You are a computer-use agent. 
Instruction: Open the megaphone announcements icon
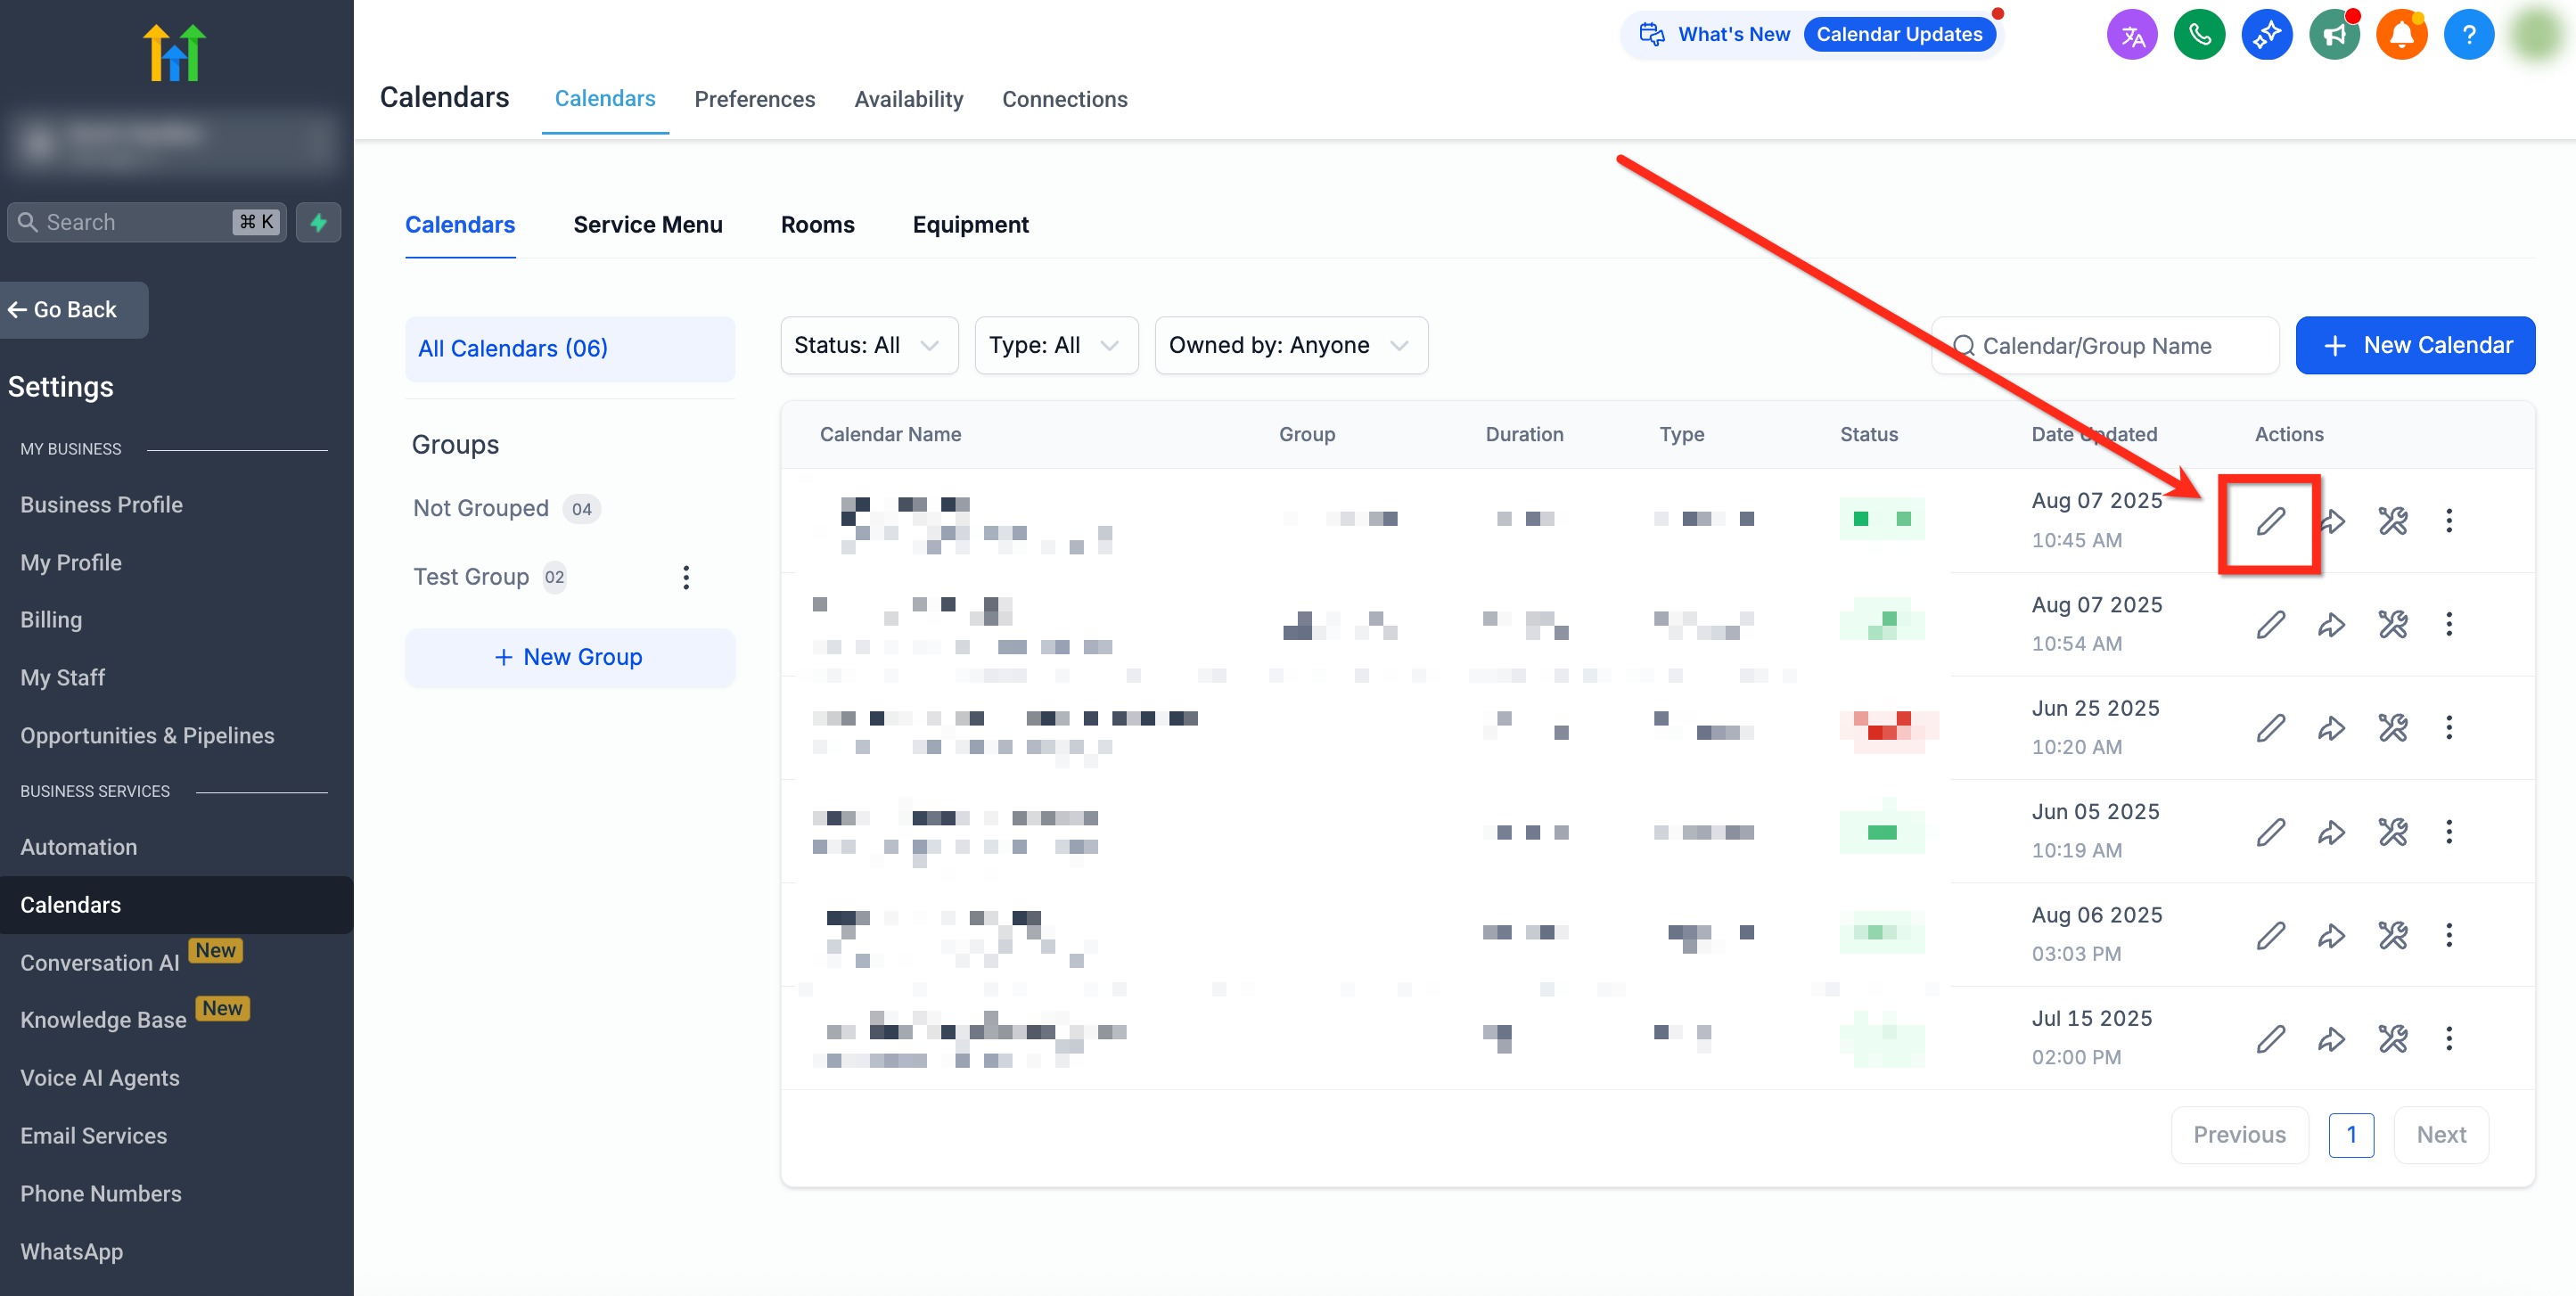tap(2334, 35)
